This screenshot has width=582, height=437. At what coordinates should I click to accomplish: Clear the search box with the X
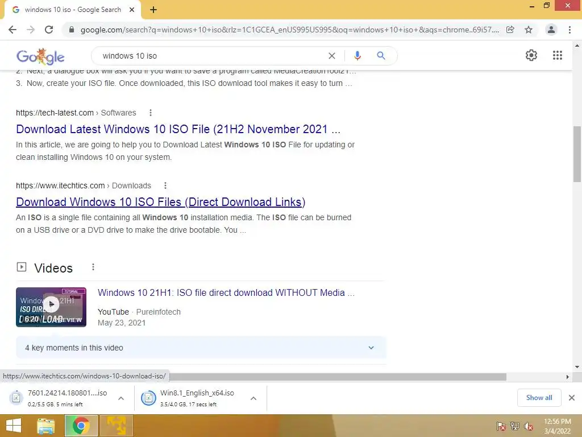pyautogui.click(x=332, y=56)
